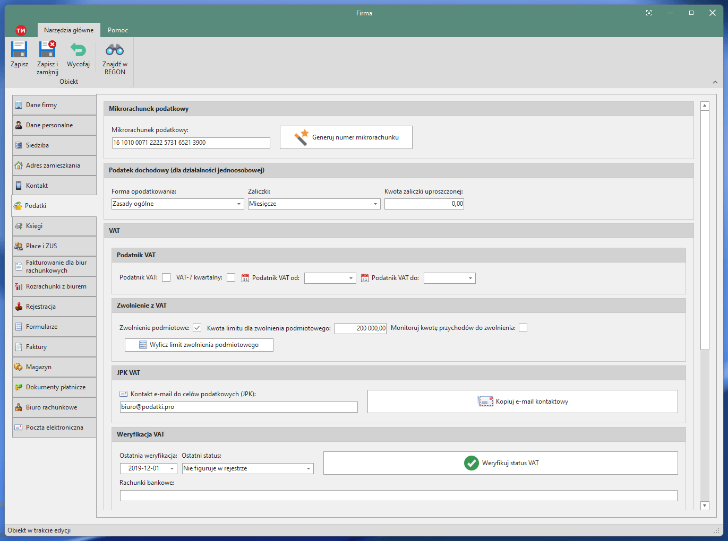Expand the Forma opodatkowania dropdown
728x541 pixels.
(239, 204)
